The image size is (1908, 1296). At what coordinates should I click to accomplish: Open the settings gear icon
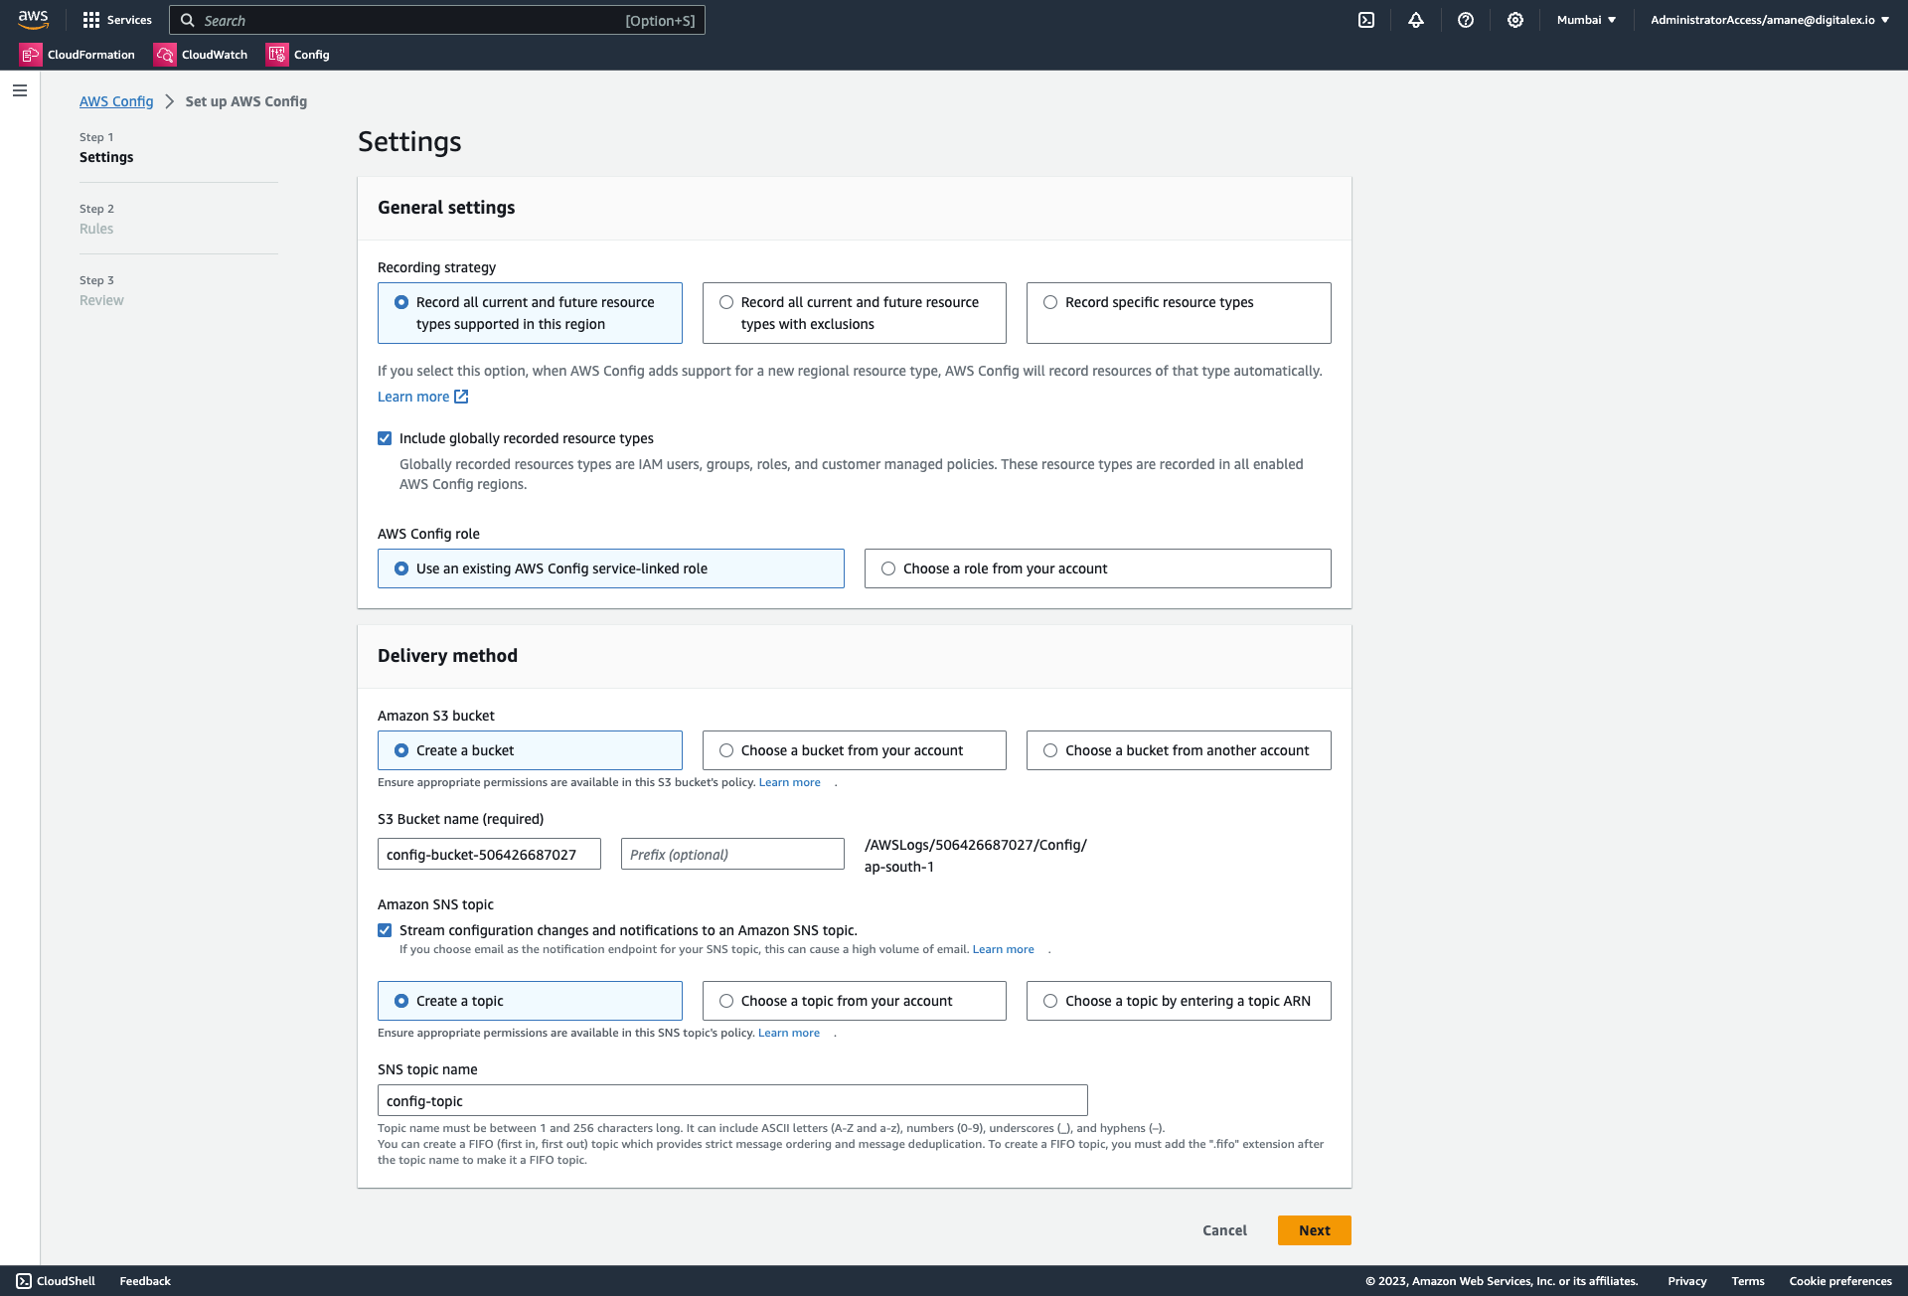click(x=1515, y=20)
